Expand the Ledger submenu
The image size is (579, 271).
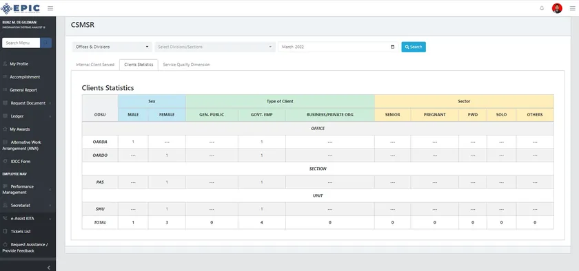pos(28,116)
